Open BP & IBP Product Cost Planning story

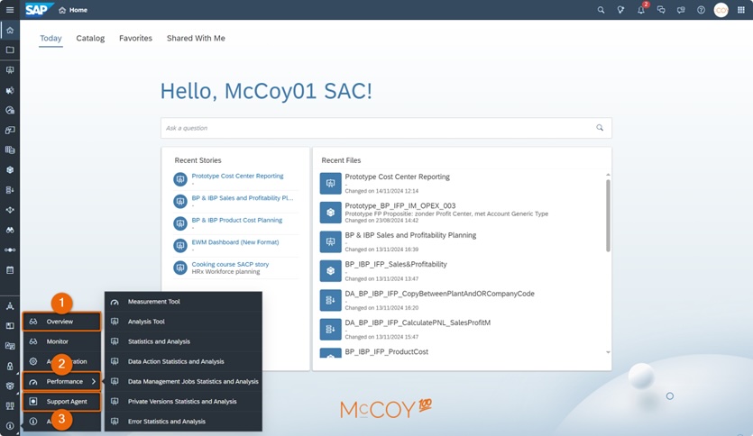point(237,220)
